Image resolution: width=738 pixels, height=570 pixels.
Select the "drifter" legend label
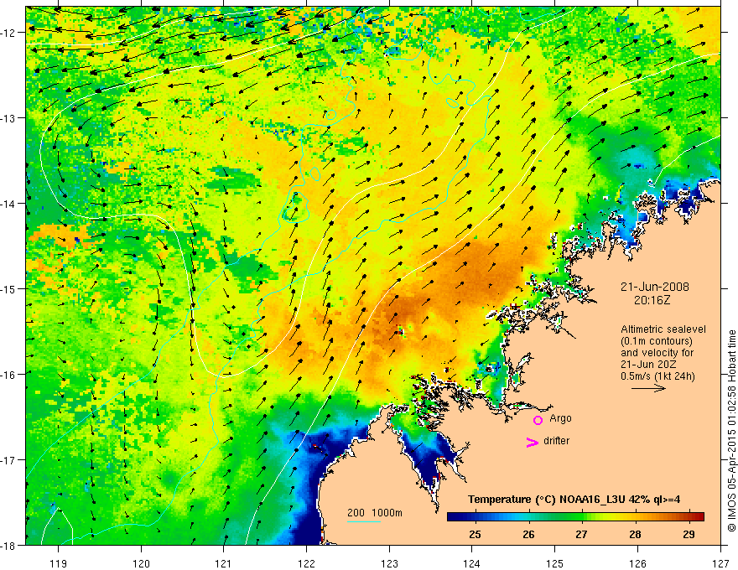556,441
